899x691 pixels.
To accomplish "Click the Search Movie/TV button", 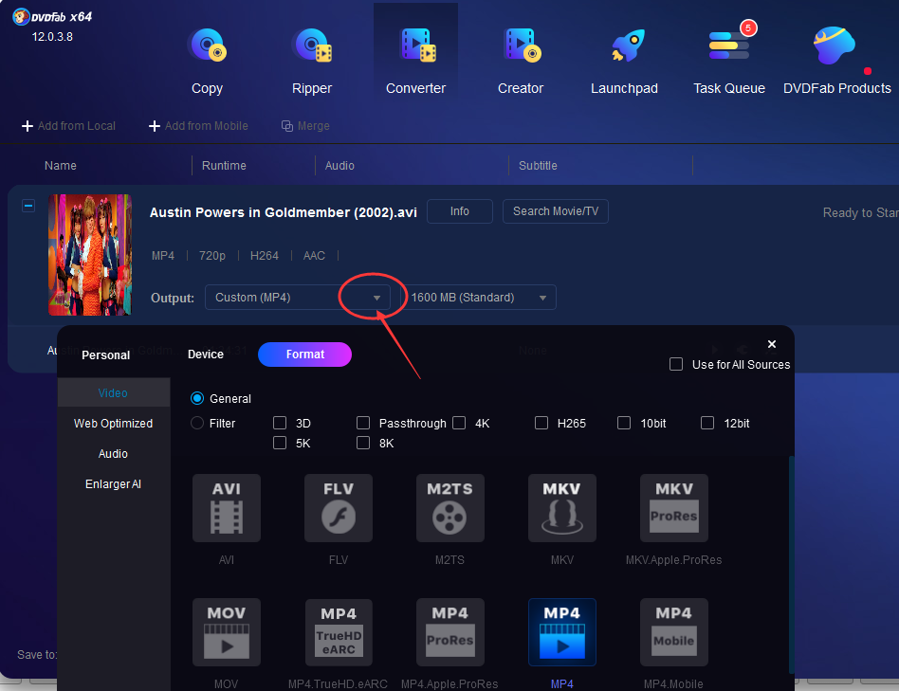I will (556, 211).
